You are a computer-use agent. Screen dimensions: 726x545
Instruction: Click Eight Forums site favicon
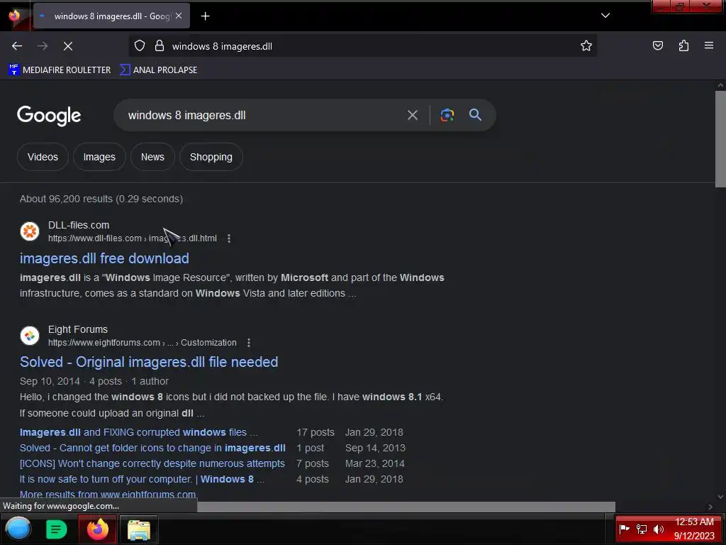(x=30, y=336)
